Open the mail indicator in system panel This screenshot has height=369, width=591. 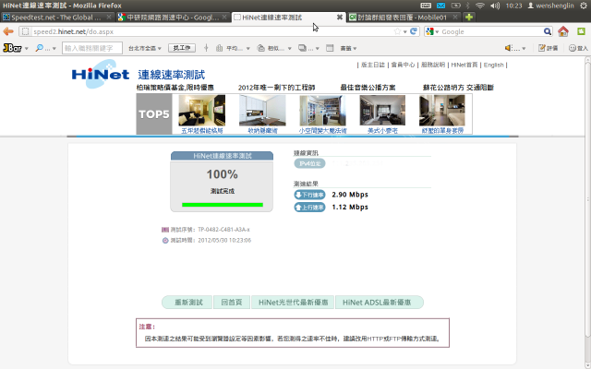click(440, 6)
